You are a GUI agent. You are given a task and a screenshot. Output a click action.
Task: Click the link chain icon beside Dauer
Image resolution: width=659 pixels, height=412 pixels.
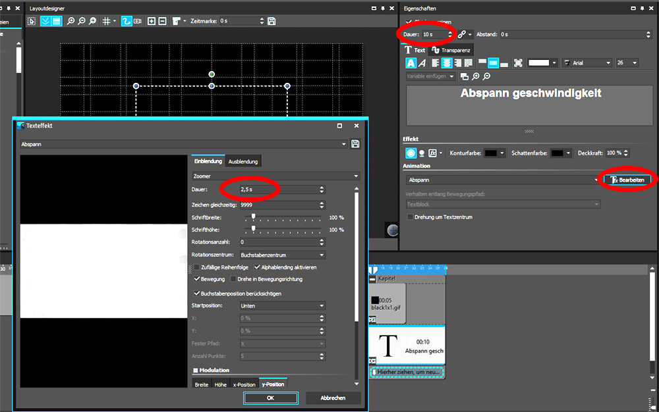point(463,34)
